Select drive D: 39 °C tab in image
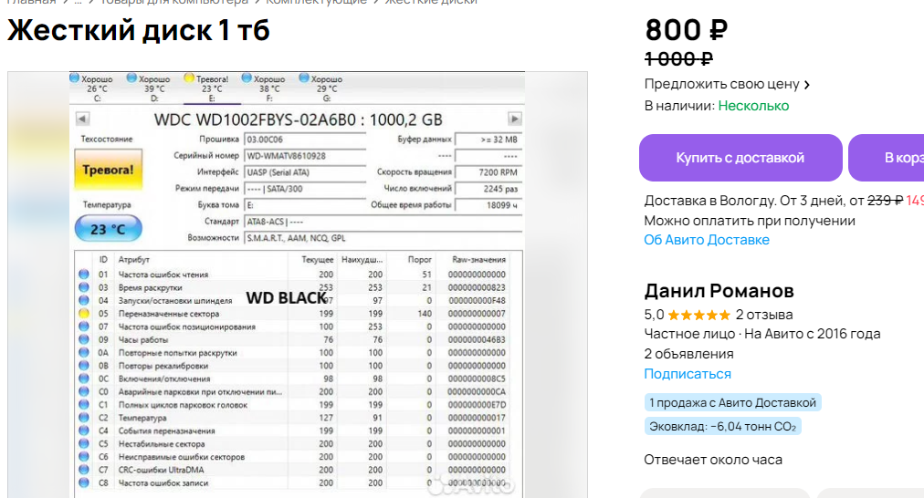The image size is (924, 498). [x=149, y=88]
